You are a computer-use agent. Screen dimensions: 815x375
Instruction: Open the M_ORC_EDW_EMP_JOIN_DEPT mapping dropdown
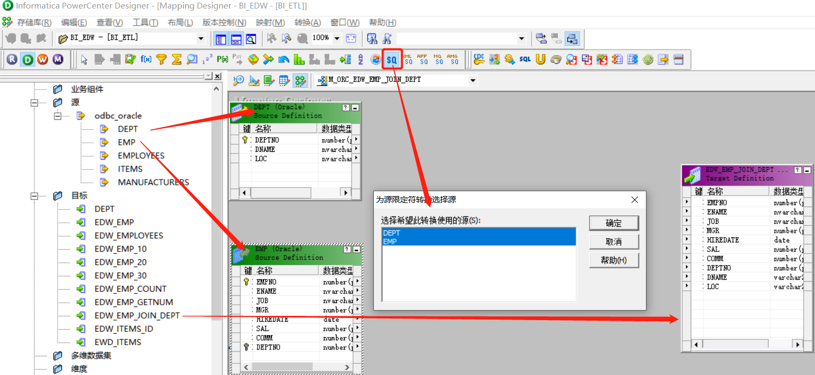point(473,80)
